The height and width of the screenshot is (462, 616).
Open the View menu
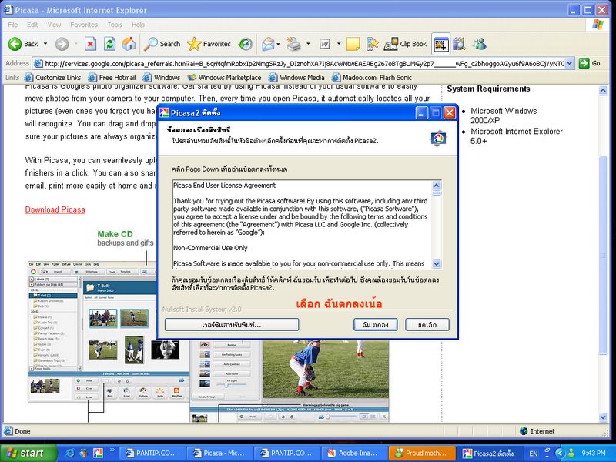[x=54, y=25]
